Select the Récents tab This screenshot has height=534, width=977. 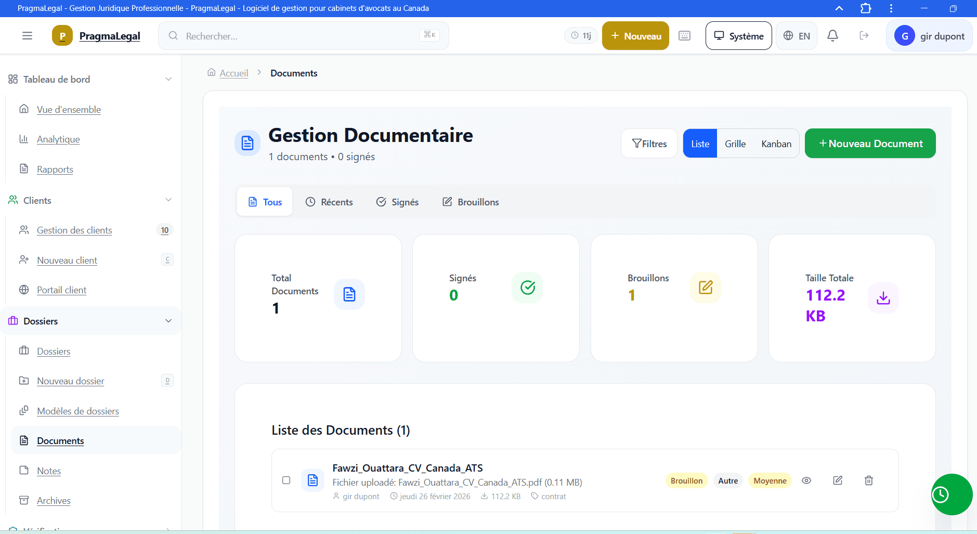tap(329, 202)
